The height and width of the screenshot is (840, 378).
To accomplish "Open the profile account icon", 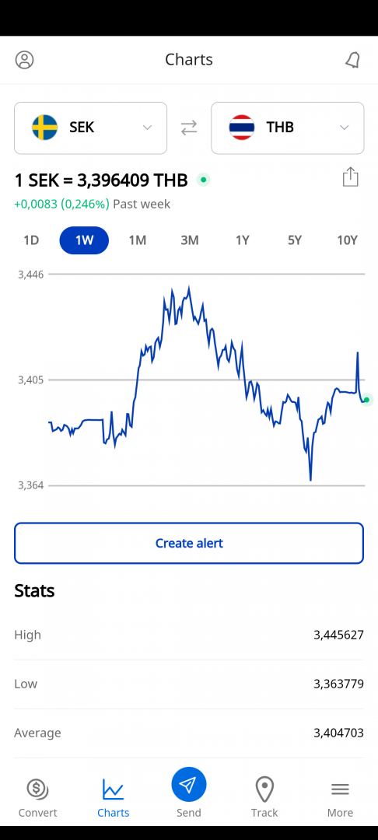I will 24,59.
